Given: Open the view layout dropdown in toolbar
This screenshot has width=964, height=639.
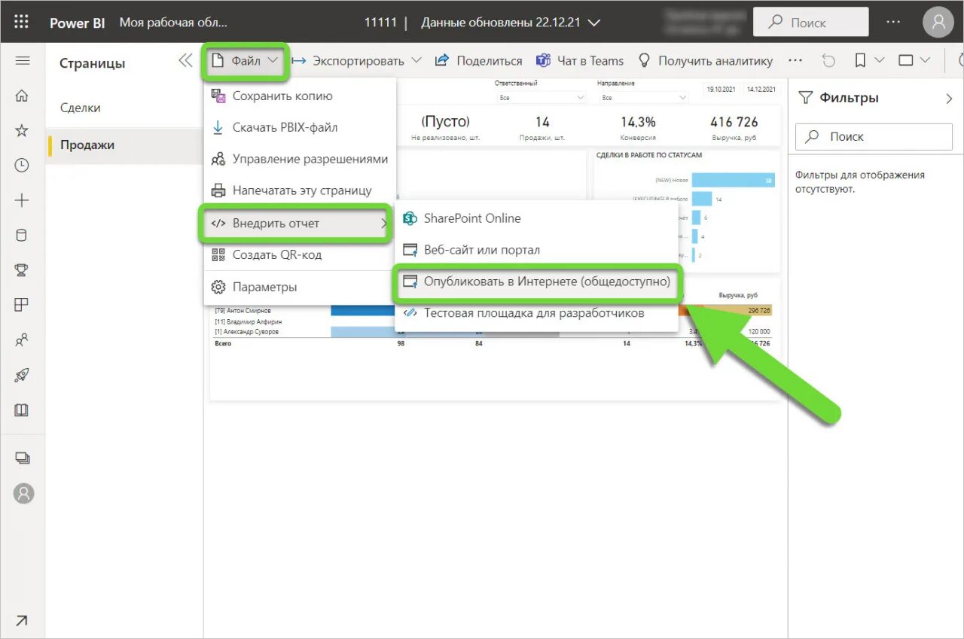Looking at the screenshot, I should (914, 60).
